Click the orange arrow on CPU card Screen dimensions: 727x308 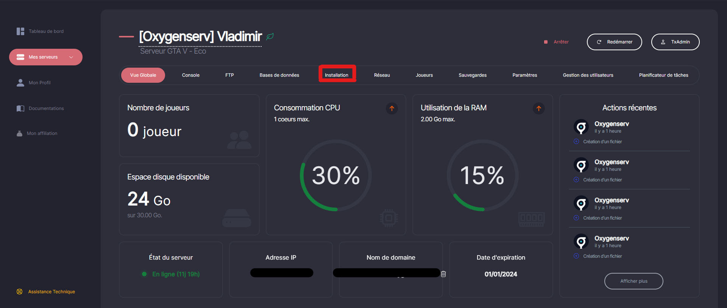(x=392, y=108)
